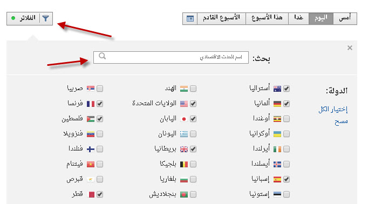Uncheck the بريطانيا checkbox
The image size is (382, 204).
tap(193, 149)
